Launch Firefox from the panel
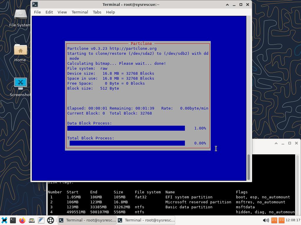Viewport: 301px width, 225px height. point(22,220)
